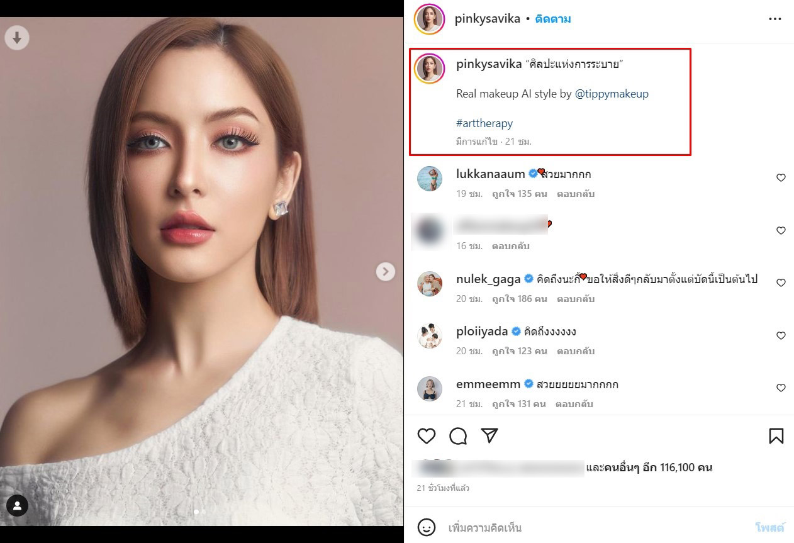Open the #arttherapy hashtag
The width and height of the screenshot is (794, 543).
click(x=484, y=123)
